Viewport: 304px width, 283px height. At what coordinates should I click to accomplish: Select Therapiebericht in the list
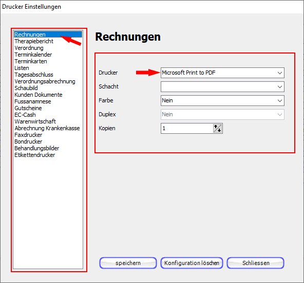(x=34, y=41)
